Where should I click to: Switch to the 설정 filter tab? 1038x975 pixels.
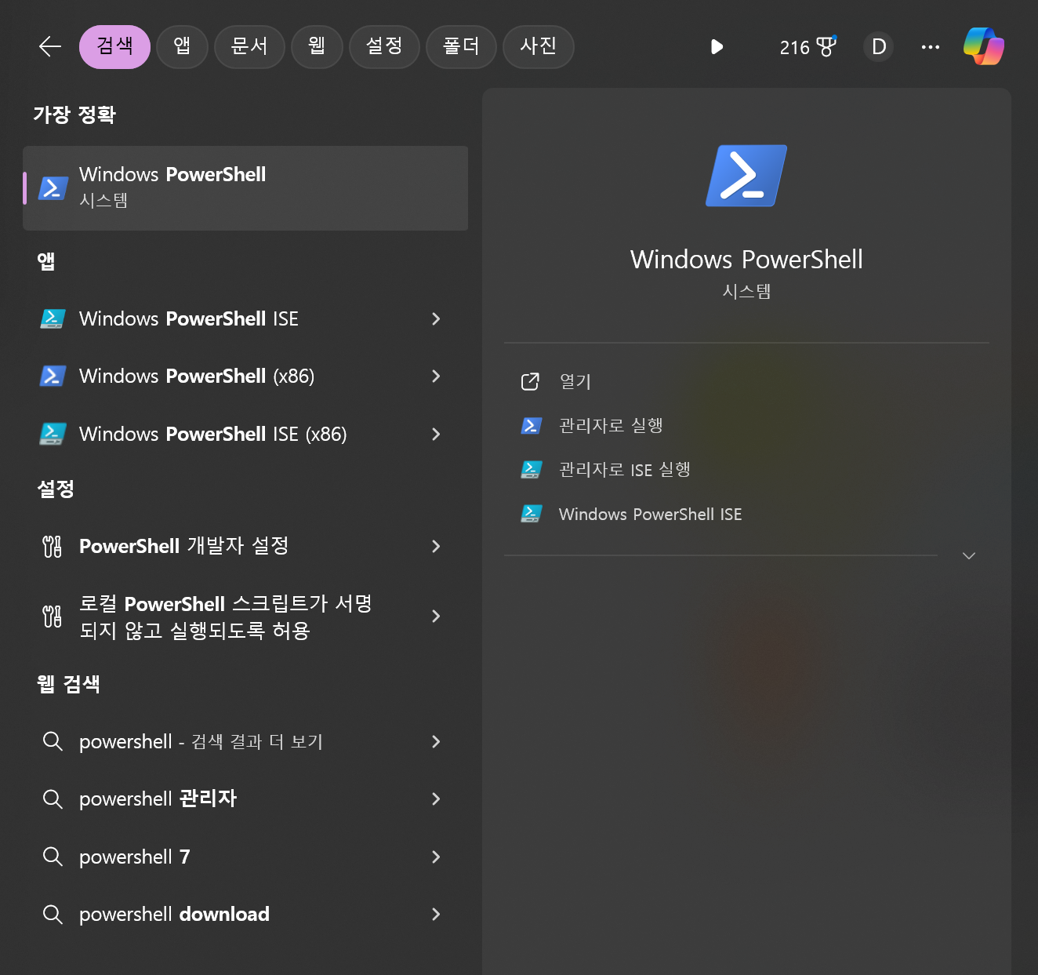coord(384,47)
